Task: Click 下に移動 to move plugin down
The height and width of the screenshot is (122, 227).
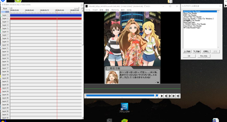Action: click(x=196, y=51)
